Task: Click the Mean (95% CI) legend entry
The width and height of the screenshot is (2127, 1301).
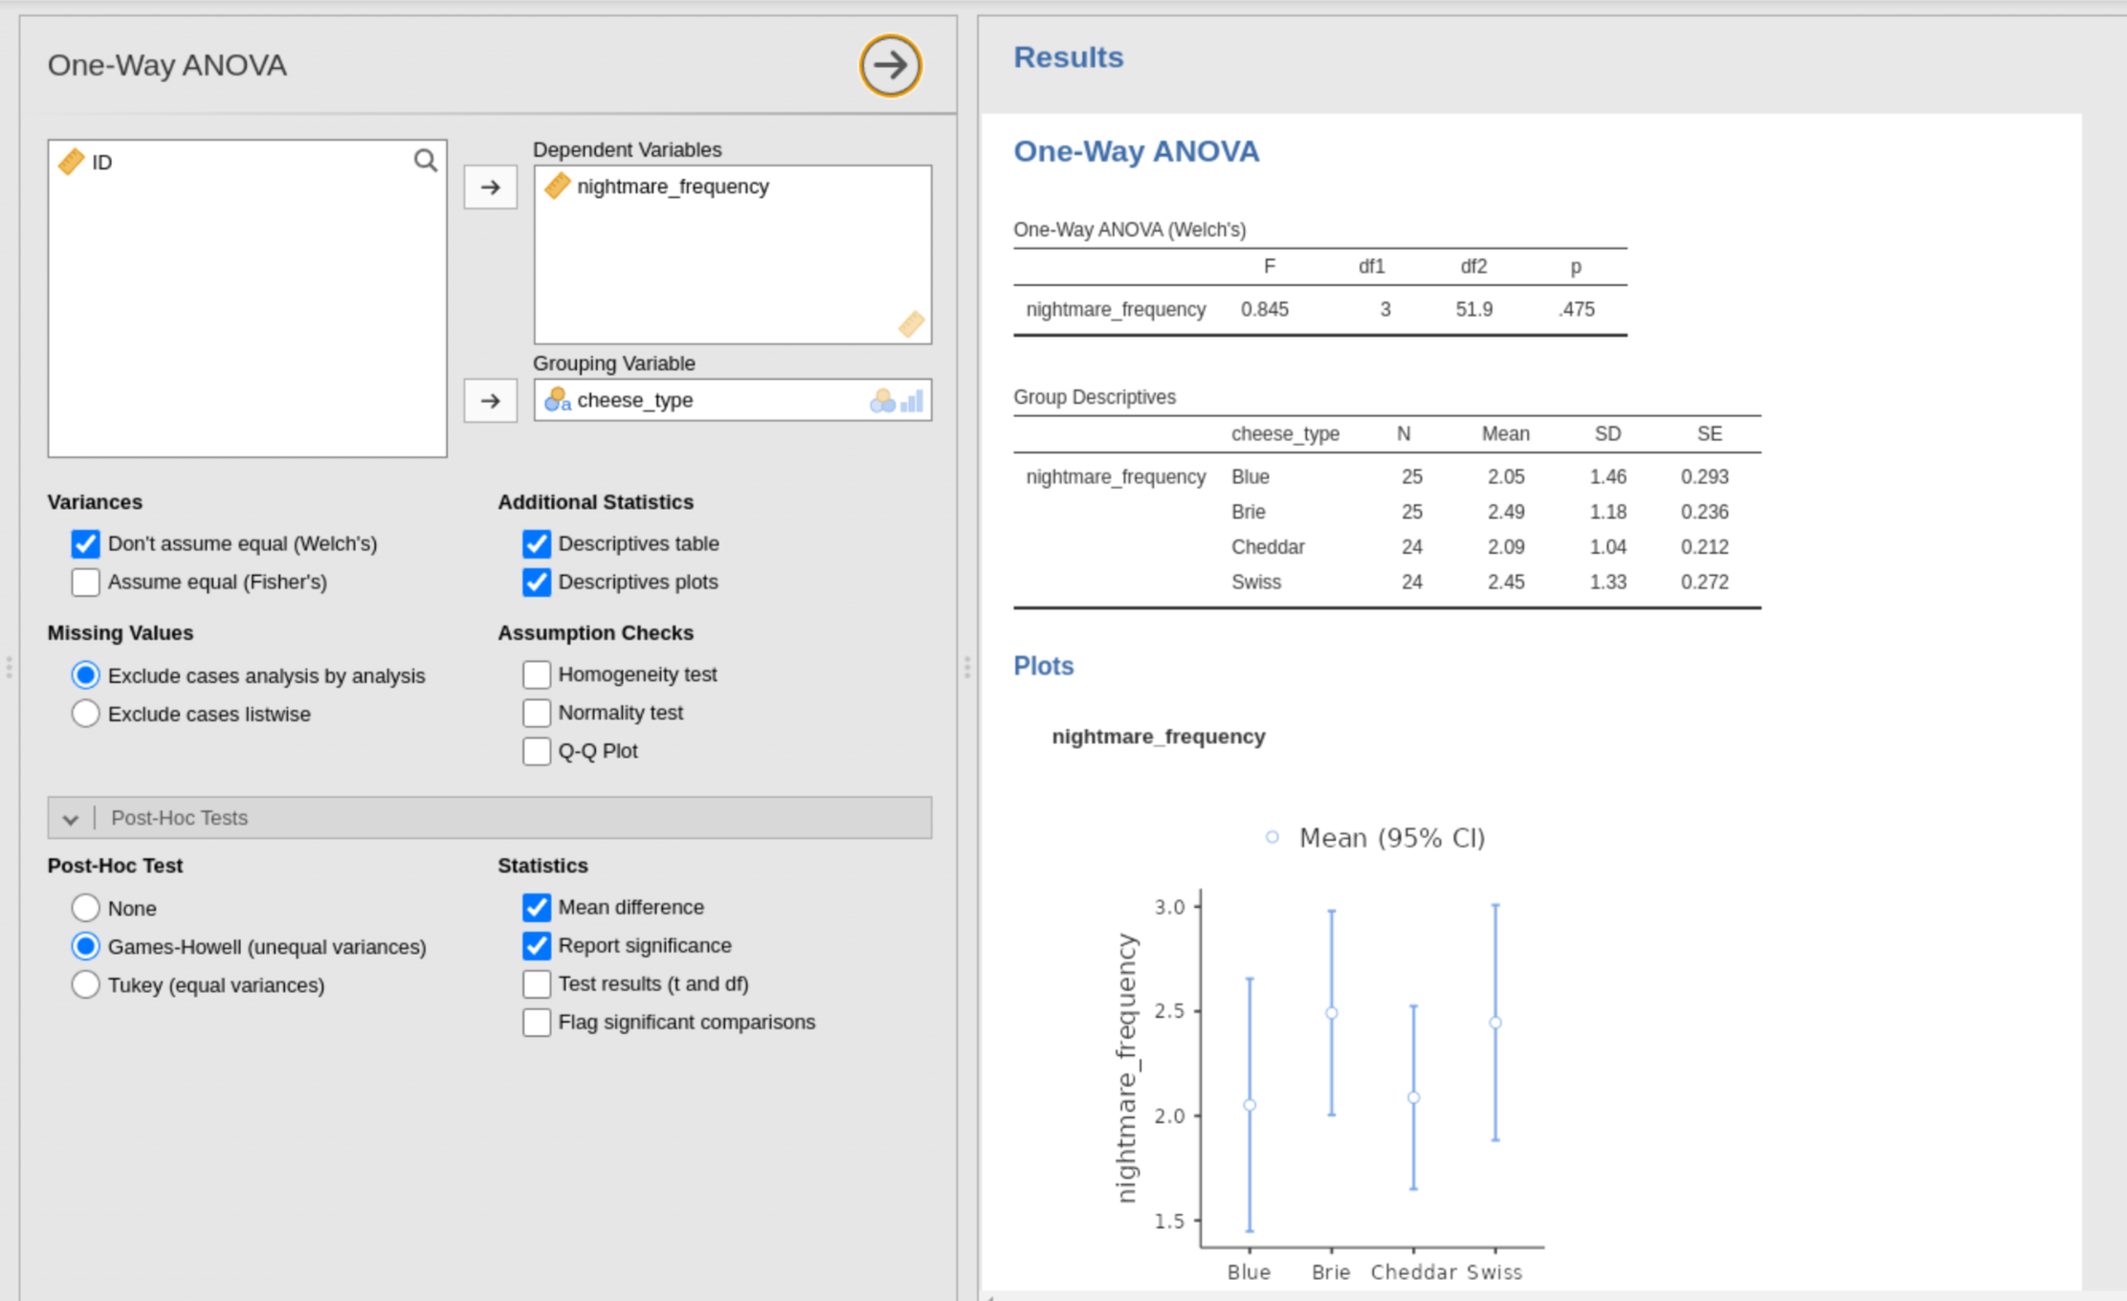Action: click(x=1375, y=838)
